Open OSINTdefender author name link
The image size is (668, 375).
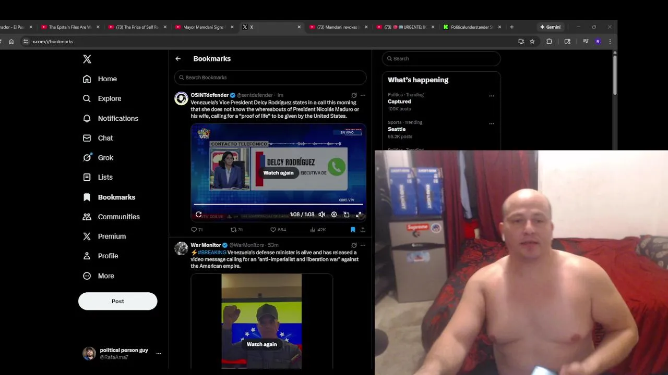(x=209, y=95)
